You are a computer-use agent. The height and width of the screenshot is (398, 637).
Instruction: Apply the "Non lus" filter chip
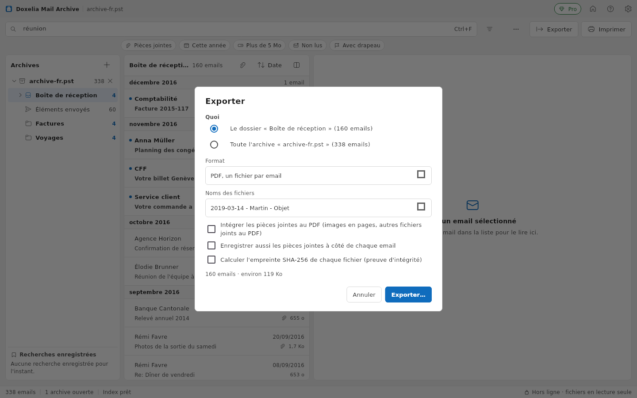pos(307,46)
